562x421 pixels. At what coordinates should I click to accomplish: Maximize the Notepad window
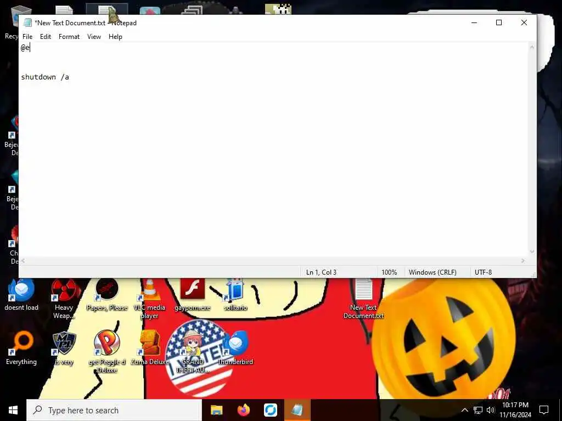pyautogui.click(x=498, y=22)
